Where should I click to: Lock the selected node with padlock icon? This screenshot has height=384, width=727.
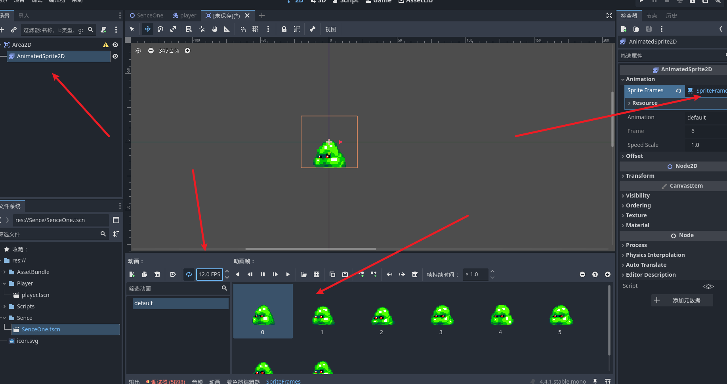click(x=284, y=29)
